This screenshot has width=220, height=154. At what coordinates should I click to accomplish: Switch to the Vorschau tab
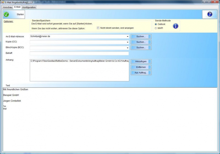(x=7, y=7)
